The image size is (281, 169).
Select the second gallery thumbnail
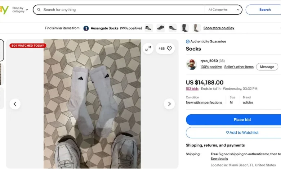tap(1, 74)
